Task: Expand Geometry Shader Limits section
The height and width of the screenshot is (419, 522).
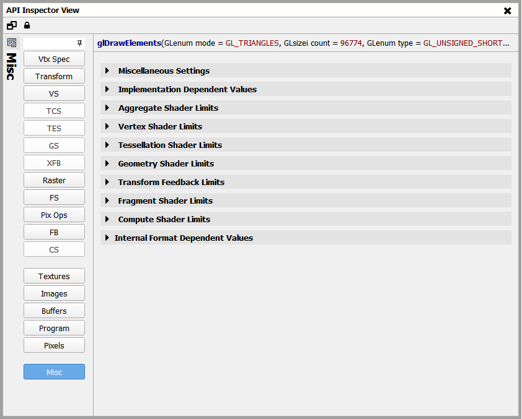Action: [x=306, y=163]
